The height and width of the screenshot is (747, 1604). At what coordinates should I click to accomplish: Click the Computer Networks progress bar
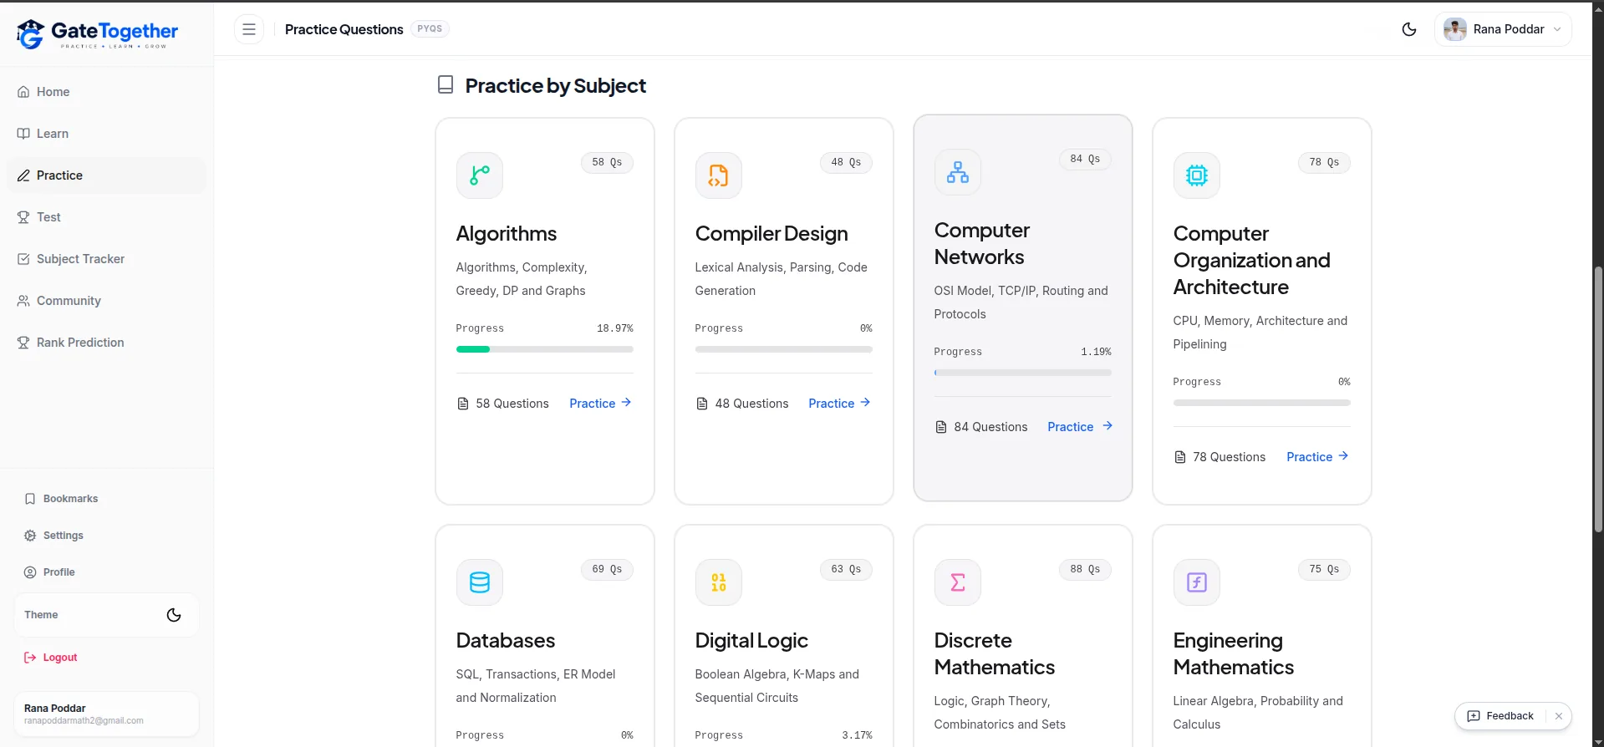[x=1023, y=373]
